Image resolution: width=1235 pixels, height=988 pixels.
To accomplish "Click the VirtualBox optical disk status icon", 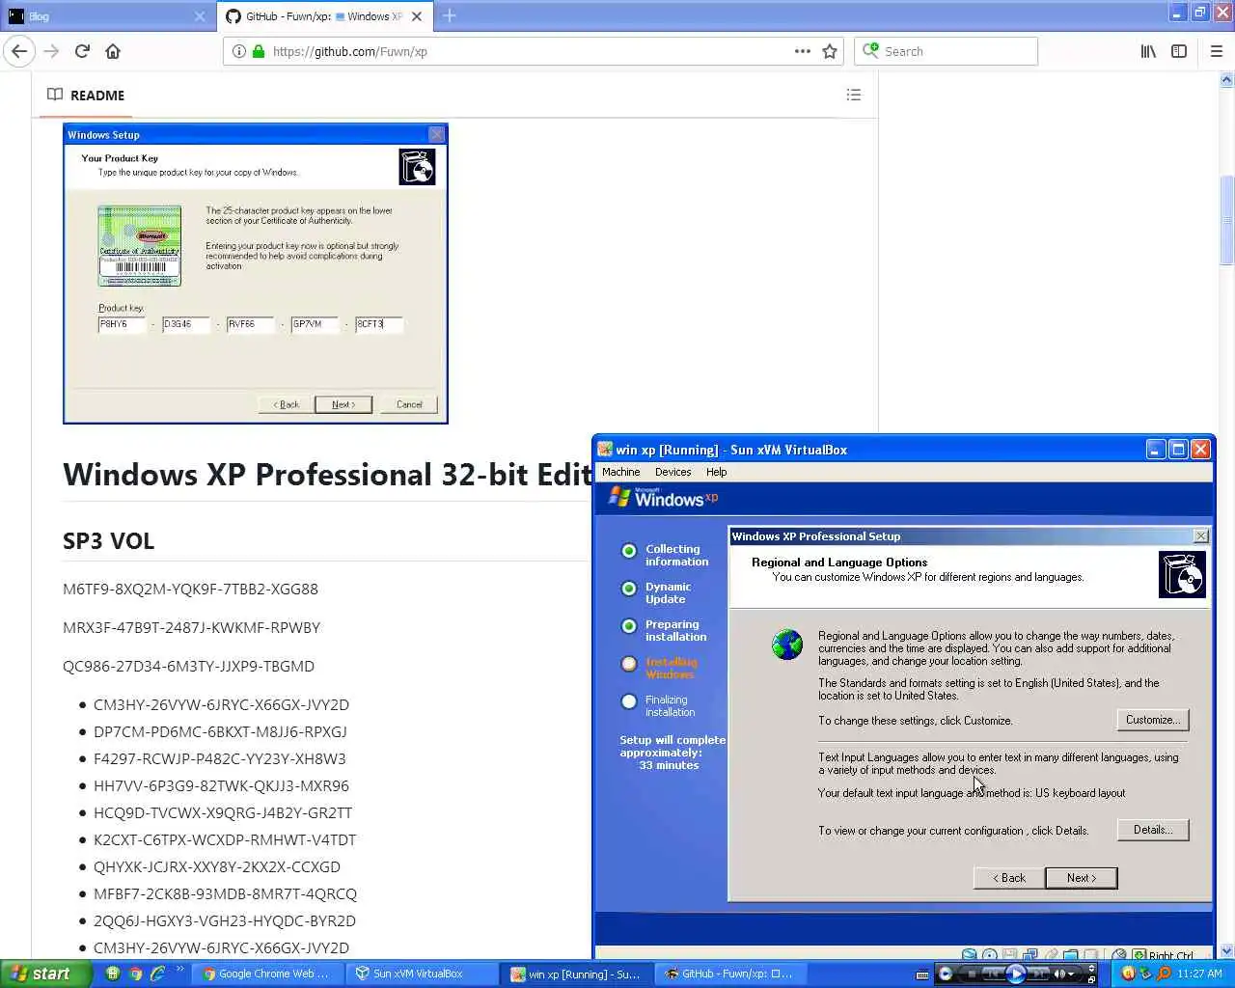I will click(x=990, y=955).
